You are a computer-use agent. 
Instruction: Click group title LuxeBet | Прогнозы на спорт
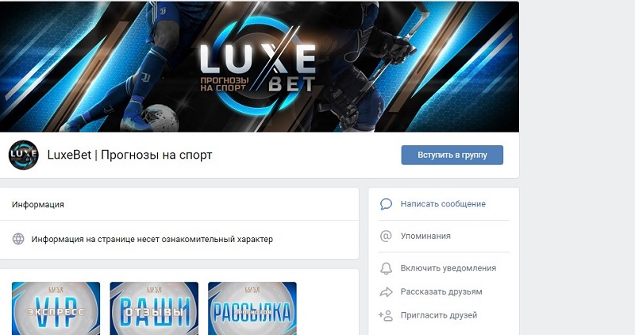[129, 155]
